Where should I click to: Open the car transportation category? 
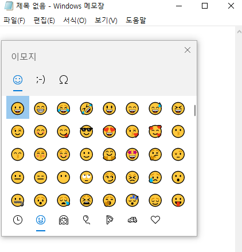132,220
